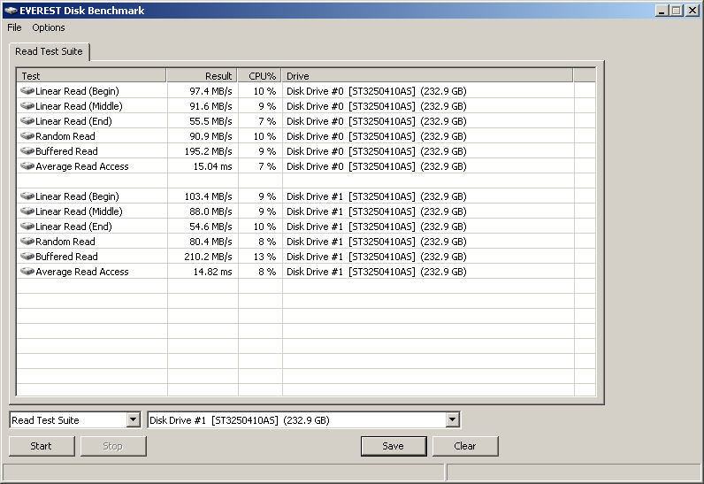
Task: Click disk icon of 14.82 ms Average Read Access
Action: tap(27, 271)
